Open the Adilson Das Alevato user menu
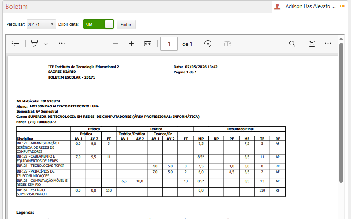Viewport: 351px width, 219px height. coord(310,6)
